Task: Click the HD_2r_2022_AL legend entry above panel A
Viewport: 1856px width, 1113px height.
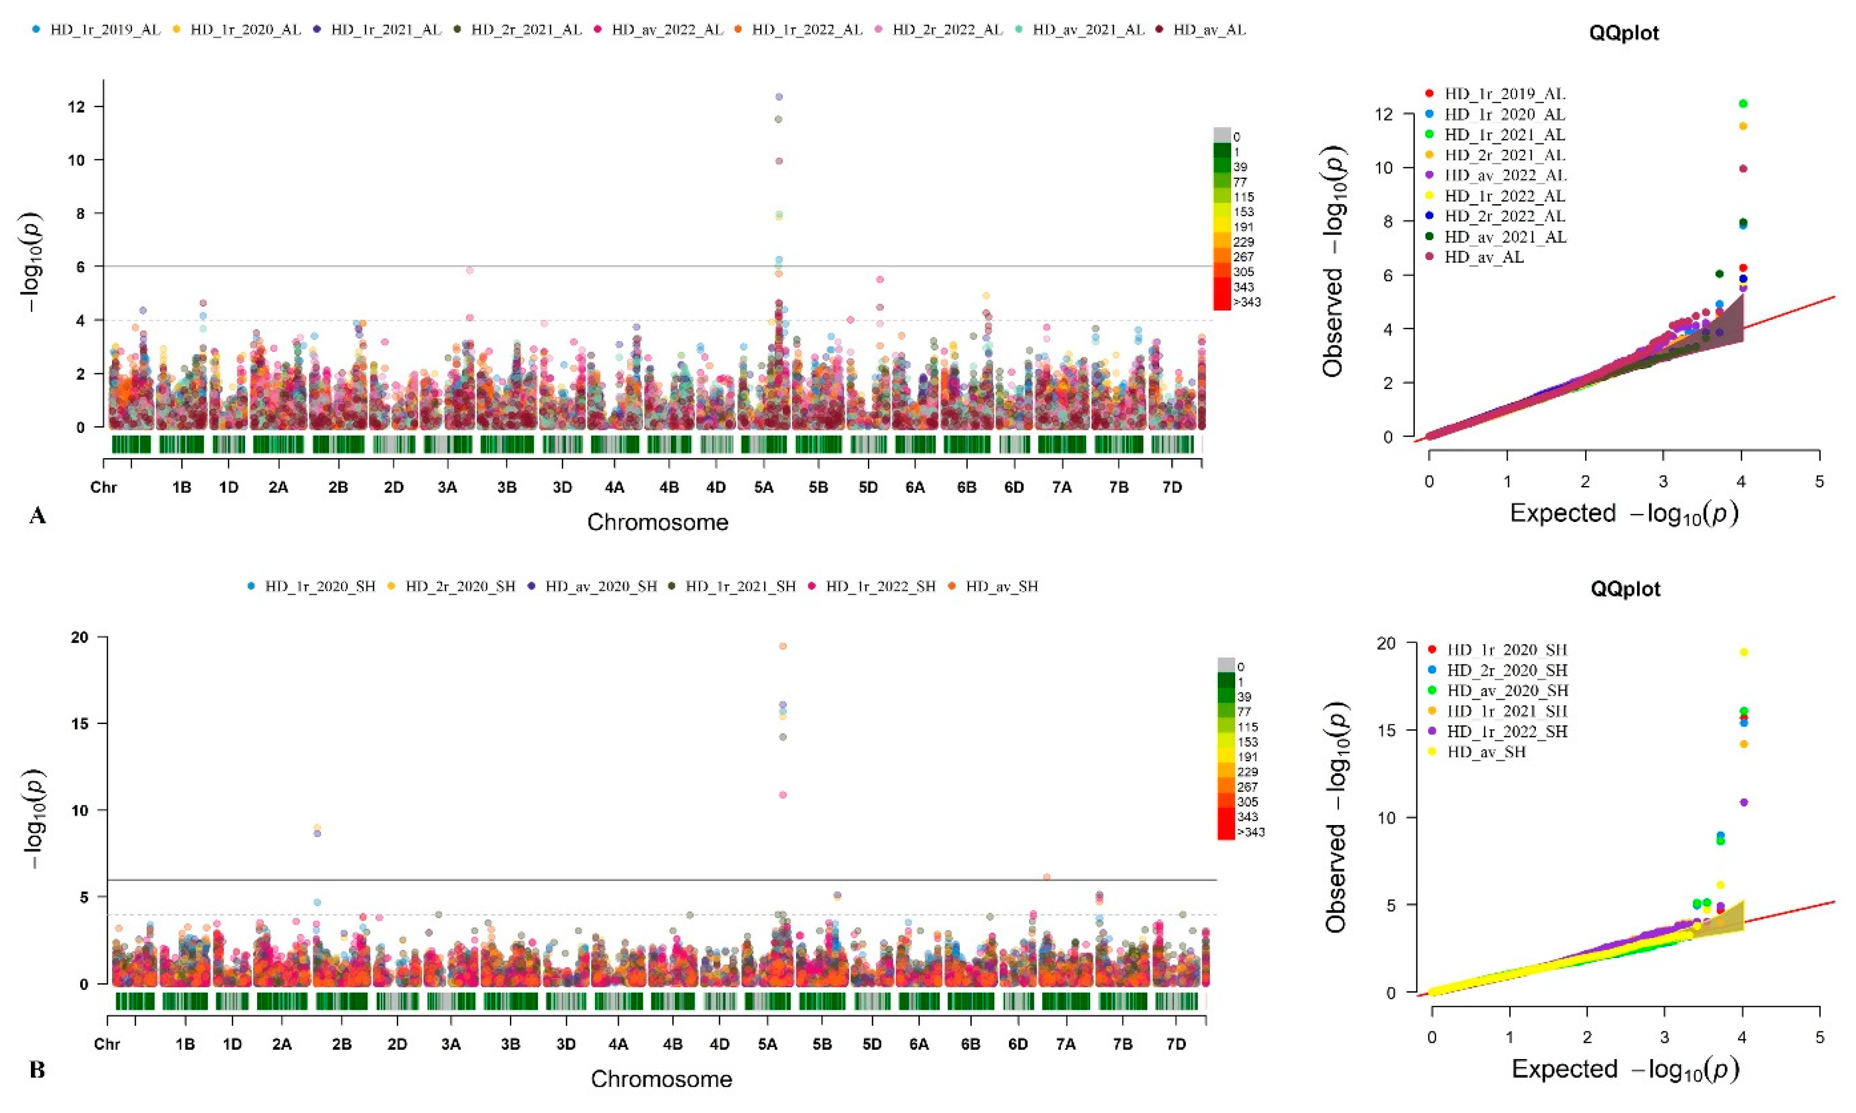Action: (x=947, y=29)
